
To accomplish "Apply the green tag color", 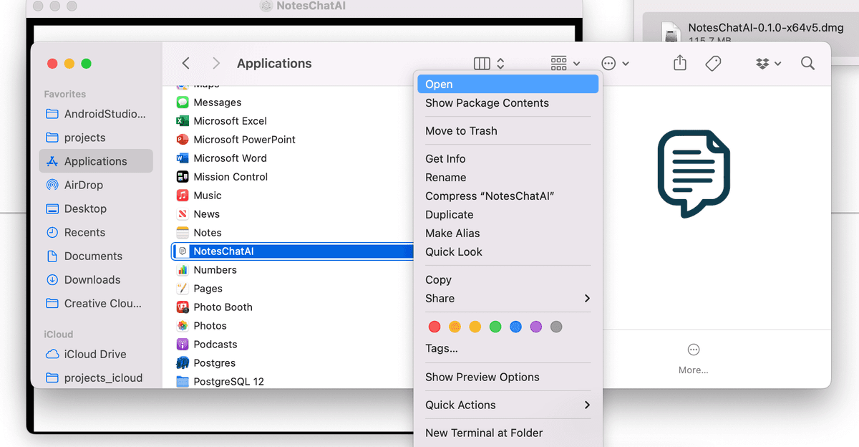I will (495, 327).
